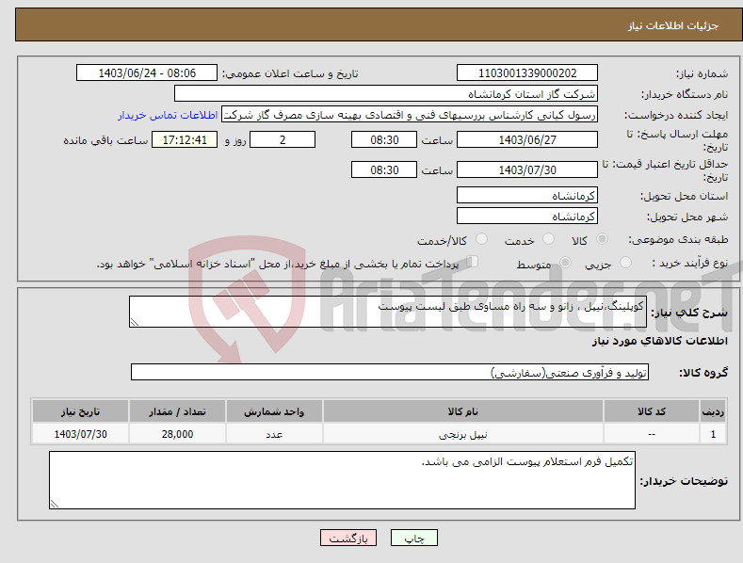Click the نیپل برنجی item cell

[463, 434]
